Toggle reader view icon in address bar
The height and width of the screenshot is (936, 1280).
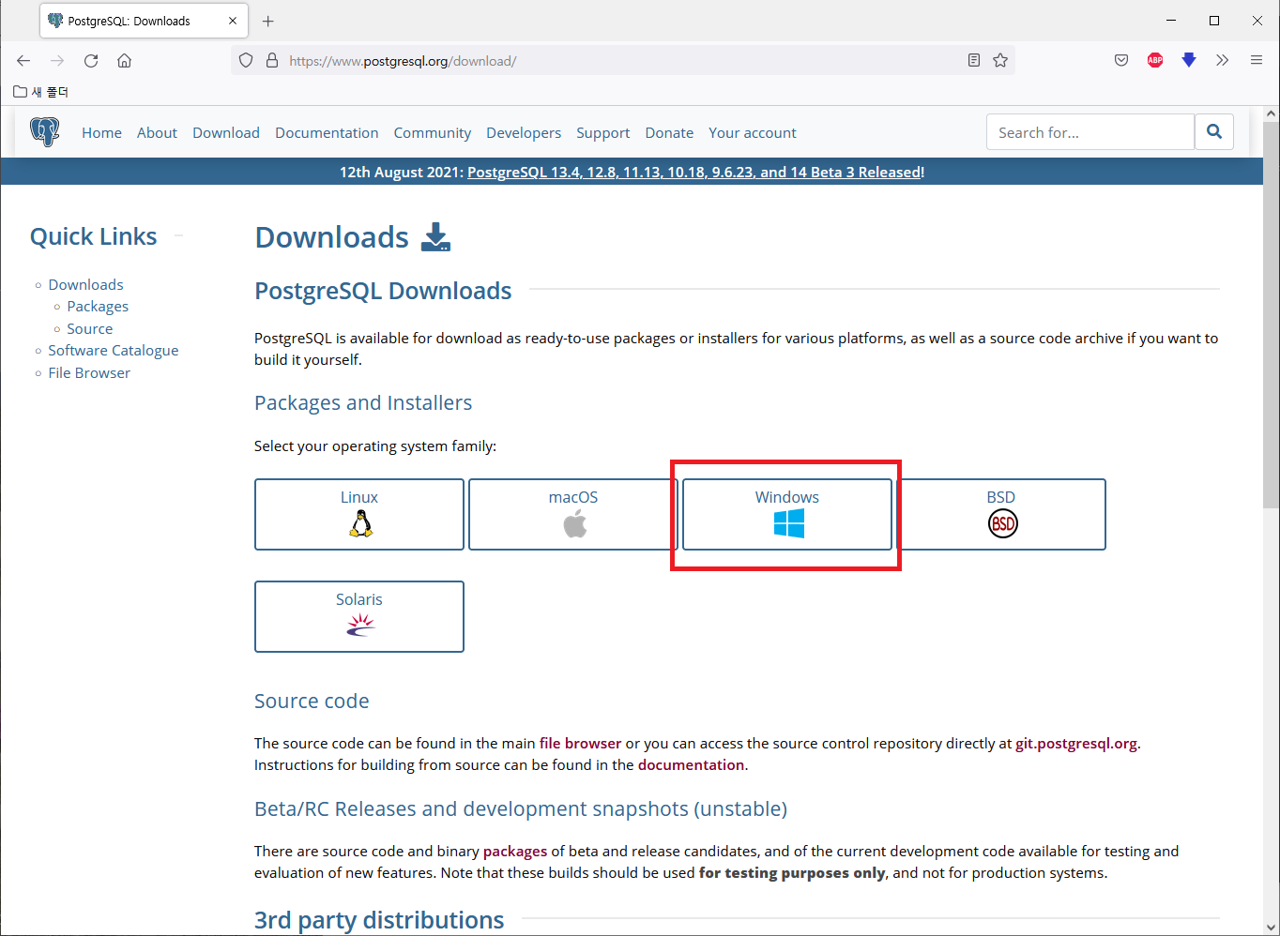click(x=974, y=61)
